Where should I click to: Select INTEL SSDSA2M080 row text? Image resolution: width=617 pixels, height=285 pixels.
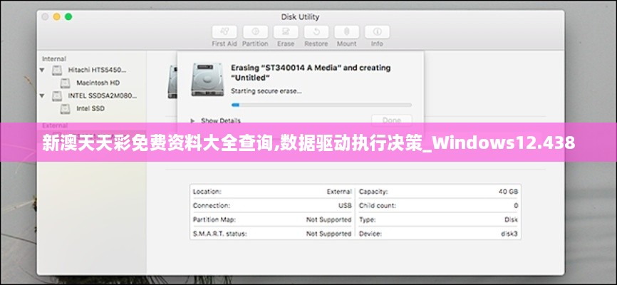point(103,95)
